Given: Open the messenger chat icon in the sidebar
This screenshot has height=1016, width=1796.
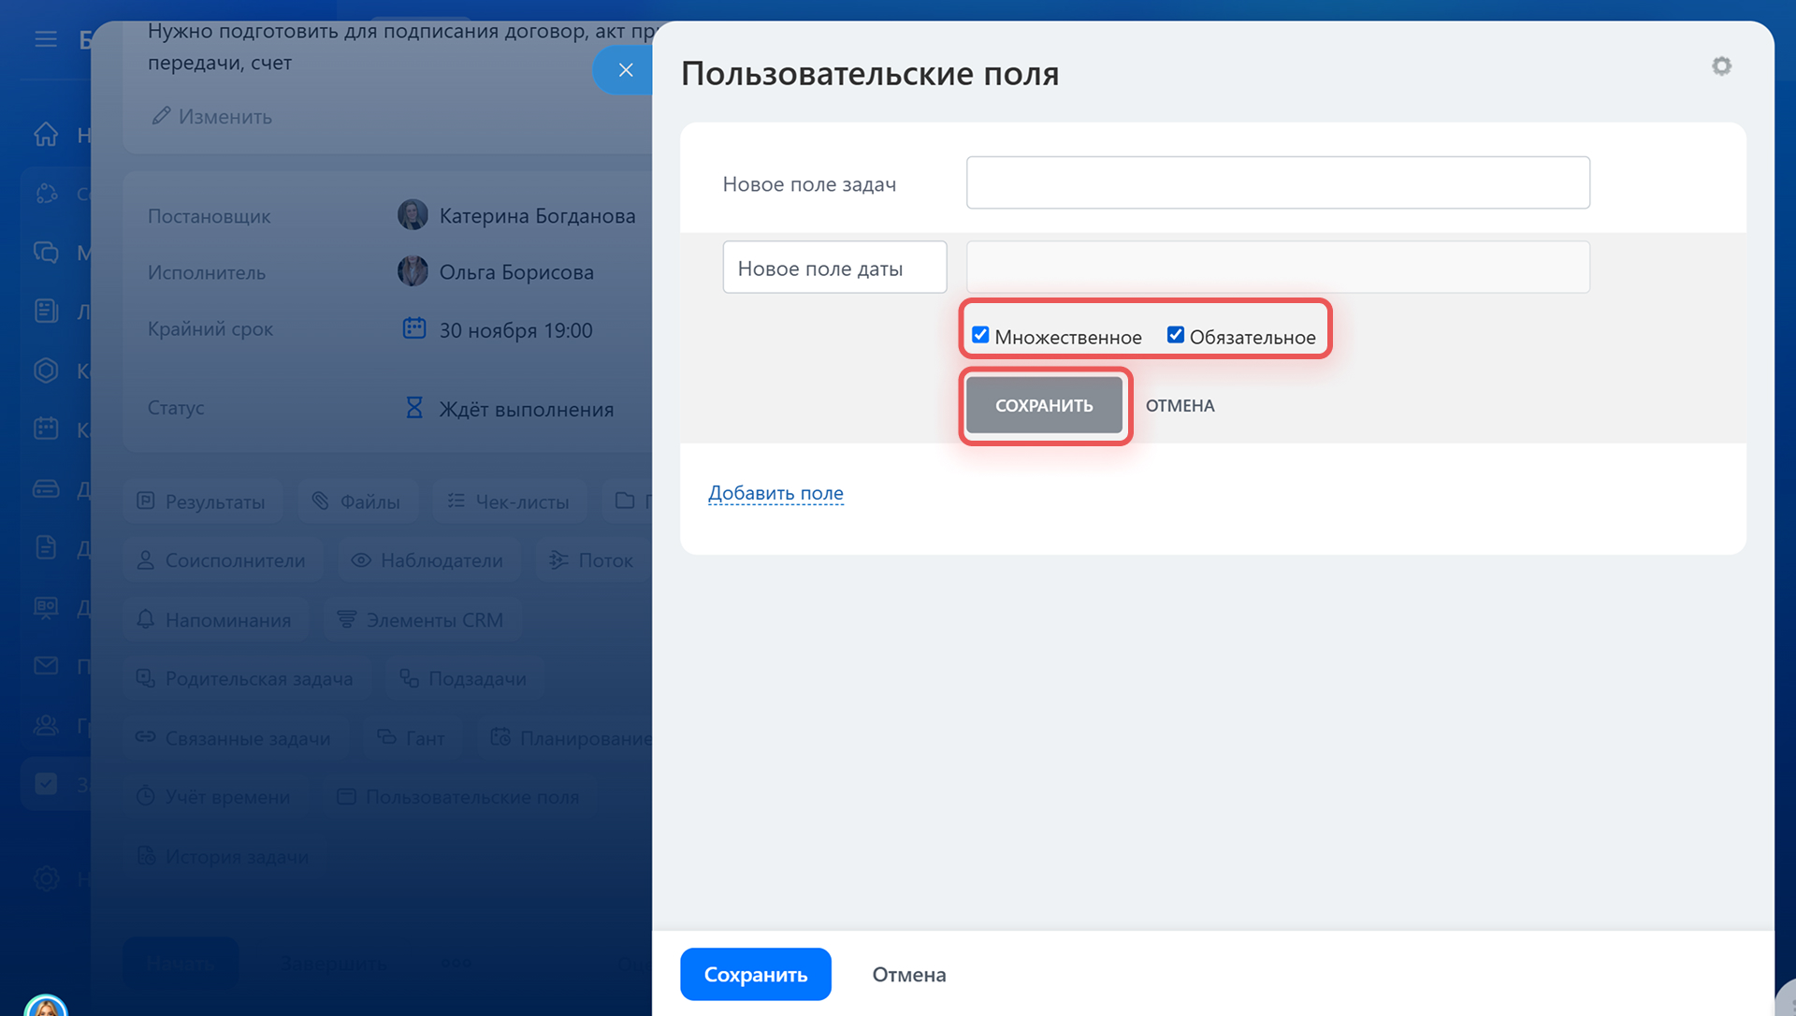Looking at the screenshot, I should click(46, 253).
